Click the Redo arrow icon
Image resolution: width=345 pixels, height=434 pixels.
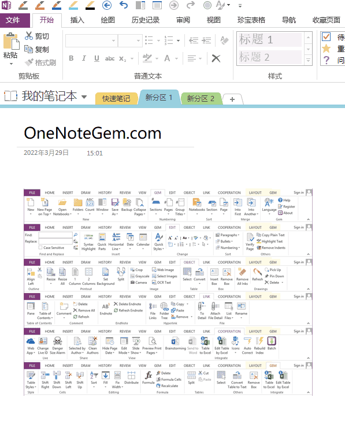click(191, 5)
